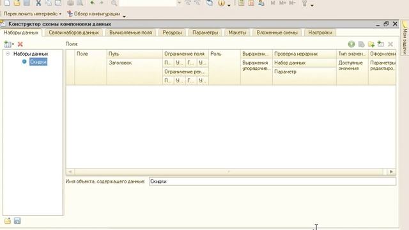Click the Параметр header cell

[x=304, y=76]
